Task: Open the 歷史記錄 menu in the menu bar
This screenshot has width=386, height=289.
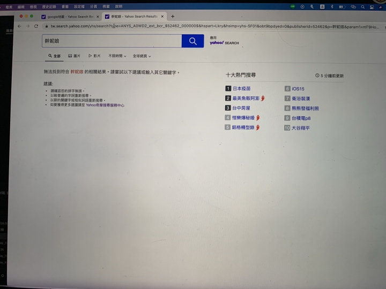Action: coord(49,6)
